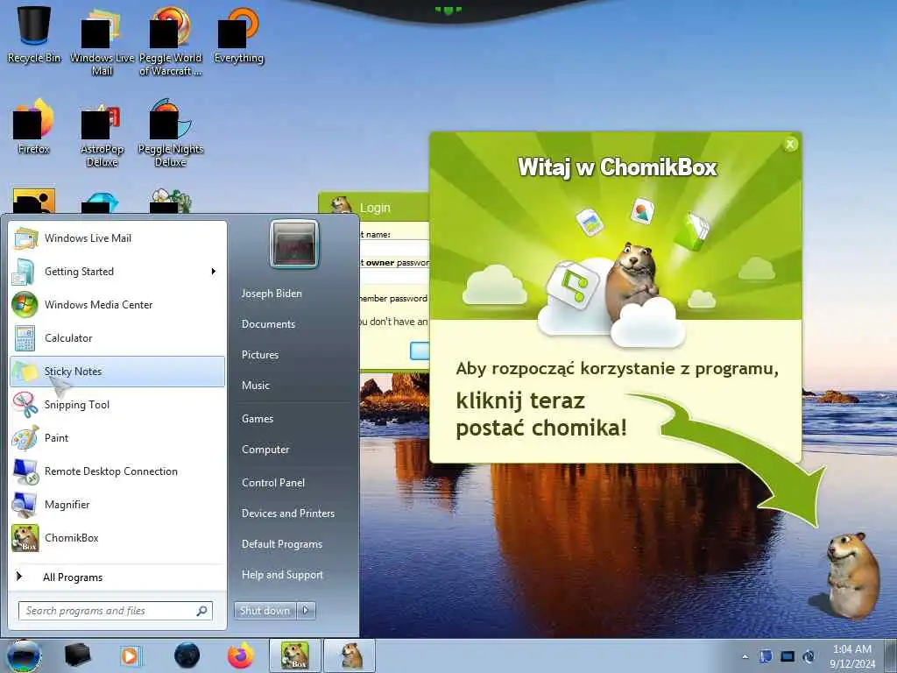Open Games from Start menu
Image resolution: width=897 pixels, height=673 pixels.
pyautogui.click(x=258, y=419)
